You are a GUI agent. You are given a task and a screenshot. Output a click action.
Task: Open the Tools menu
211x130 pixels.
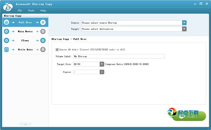31,11
